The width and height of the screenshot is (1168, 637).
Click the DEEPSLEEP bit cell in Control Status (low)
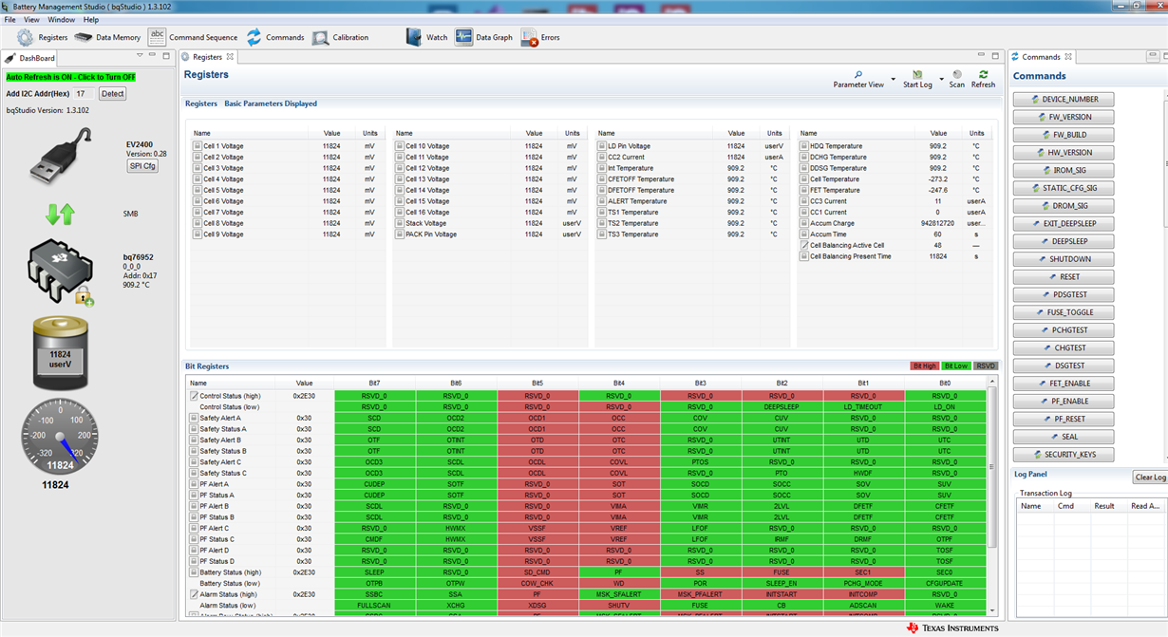782,407
